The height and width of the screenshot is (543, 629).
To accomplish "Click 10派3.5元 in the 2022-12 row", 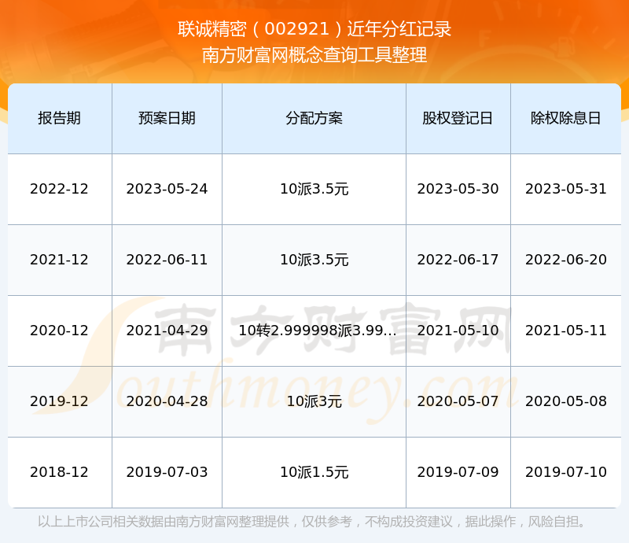I will click(x=314, y=189).
